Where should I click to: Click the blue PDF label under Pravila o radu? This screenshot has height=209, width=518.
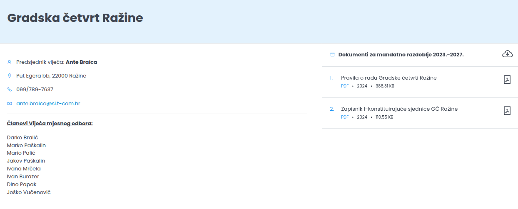tap(345, 86)
